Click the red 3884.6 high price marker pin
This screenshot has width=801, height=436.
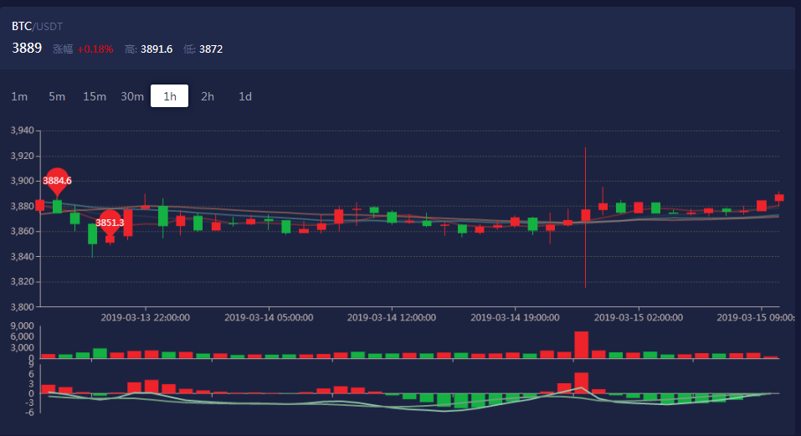[57, 180]
